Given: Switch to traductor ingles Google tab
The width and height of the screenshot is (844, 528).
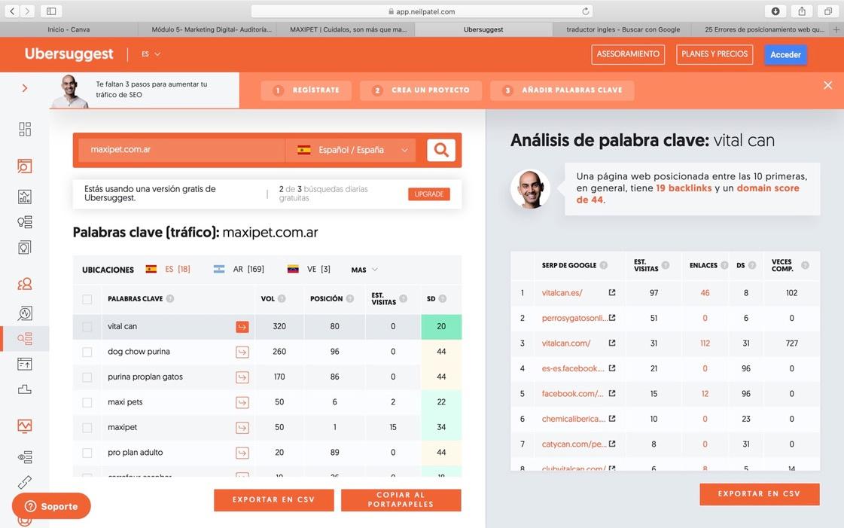Looking at the screenshot, I should [623, 29].
